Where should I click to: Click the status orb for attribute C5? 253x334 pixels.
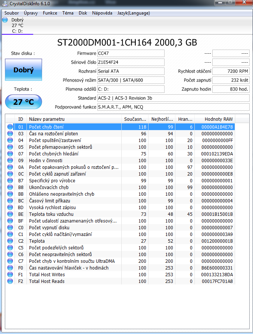[10, 248]
